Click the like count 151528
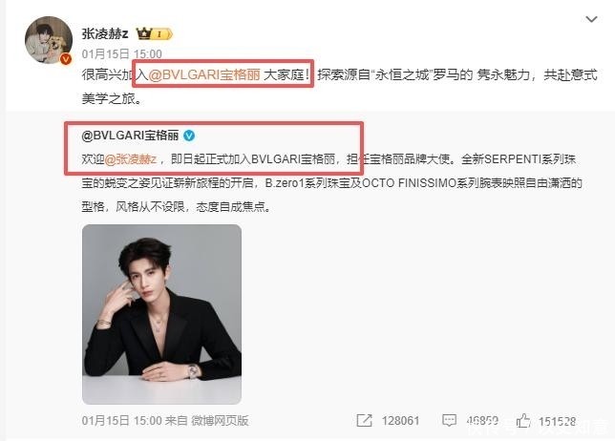This screenshot has width=615, height=441. click(557, 421)
